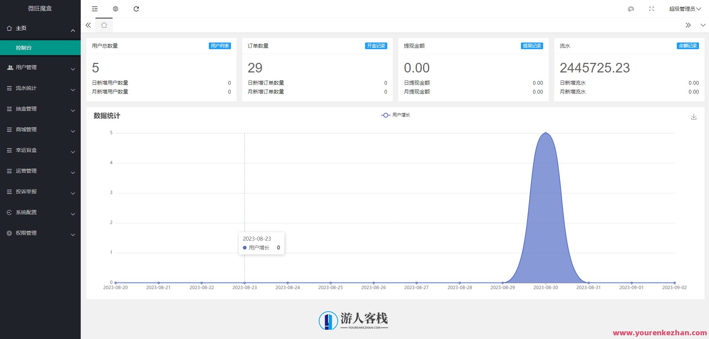The width and height of the screenshot is (709, 339).
Task: Click the right double-arrow tab scroll icon
Action: (688, 25)
